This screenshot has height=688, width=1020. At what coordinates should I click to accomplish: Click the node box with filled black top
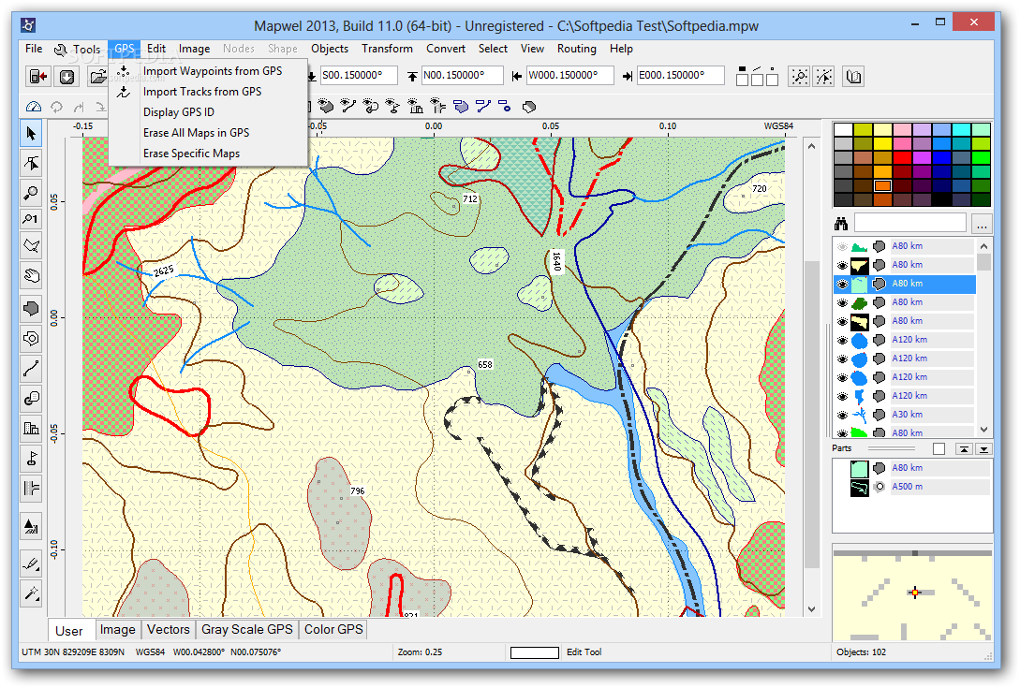(742, 77)
